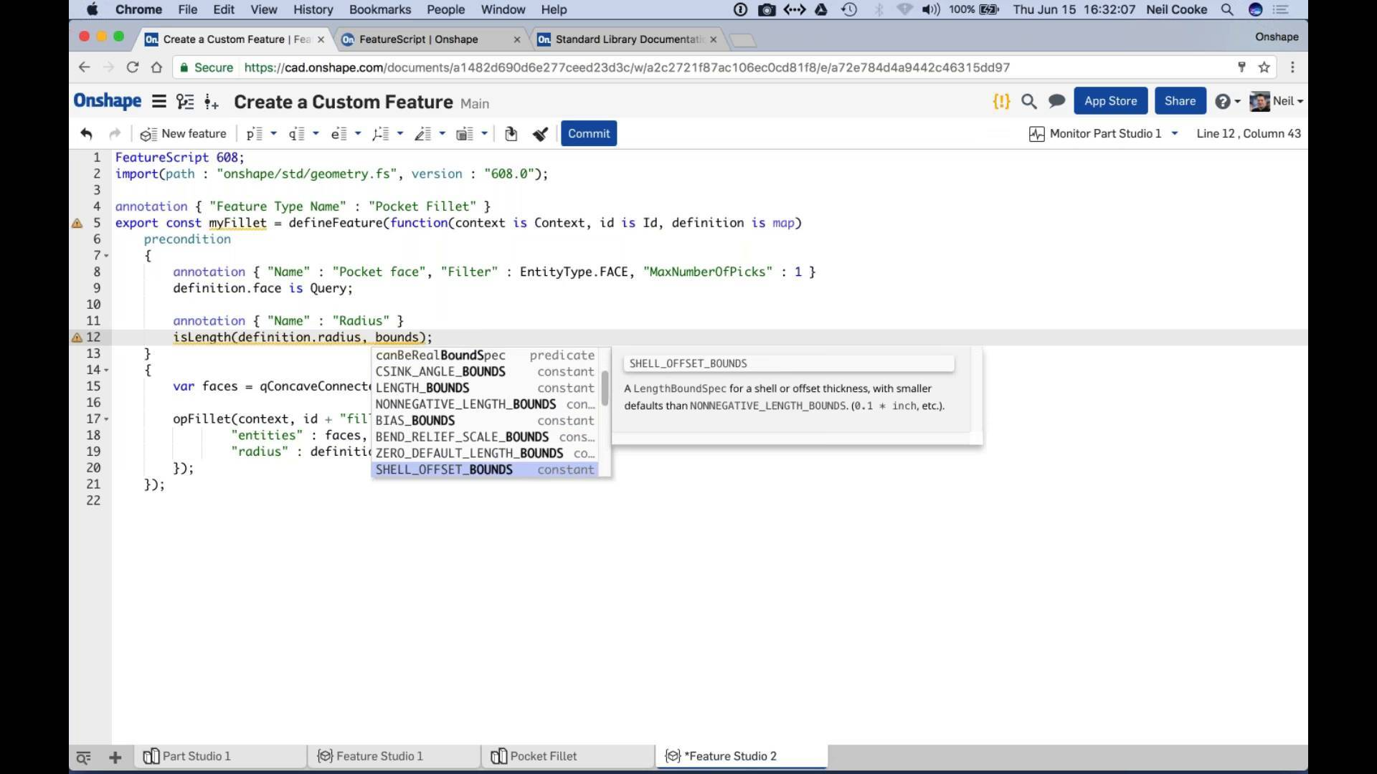
Task: Click the warning icon on line 5
Action: click(77, 224)
